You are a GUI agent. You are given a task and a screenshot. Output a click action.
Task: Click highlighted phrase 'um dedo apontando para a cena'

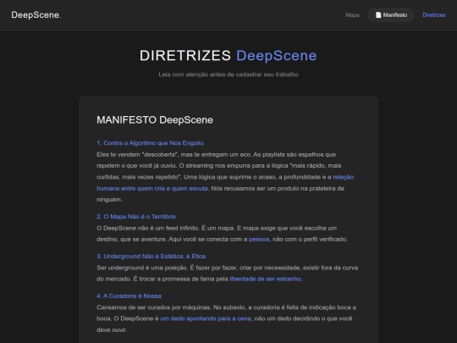pyautogui.click(x=206, y=318)
